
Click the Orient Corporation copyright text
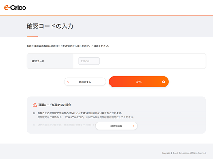click(x=184, y=153)
